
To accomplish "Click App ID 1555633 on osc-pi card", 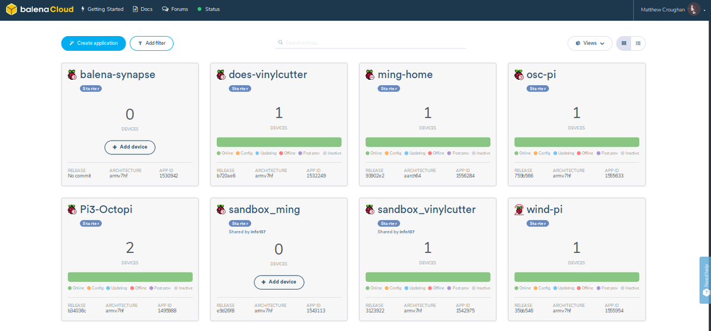I will pyautogui.click(x=614, y=176).
